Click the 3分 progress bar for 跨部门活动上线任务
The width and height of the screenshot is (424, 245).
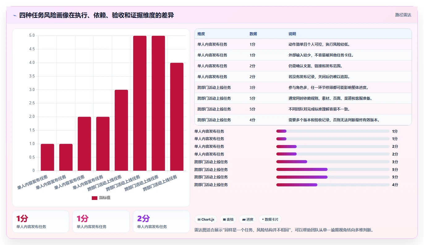pos(333,162)
